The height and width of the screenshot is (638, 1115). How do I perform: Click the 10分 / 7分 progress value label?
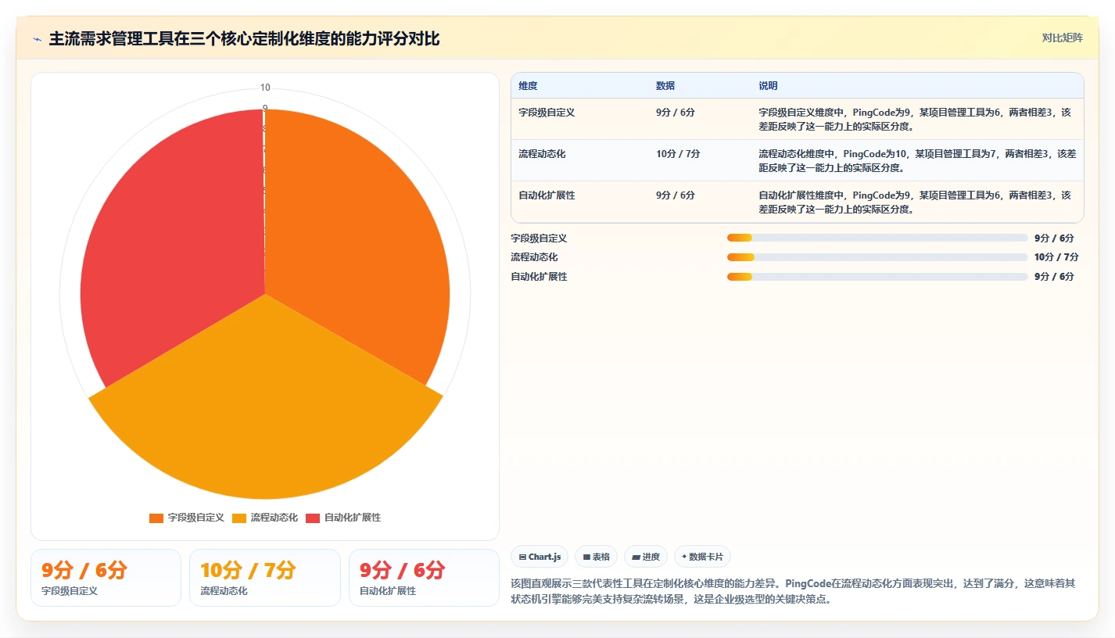click(1056, 257)
